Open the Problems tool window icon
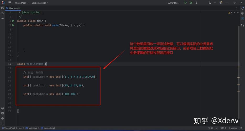This screenshot has width=245, height=131. [3, 118]
